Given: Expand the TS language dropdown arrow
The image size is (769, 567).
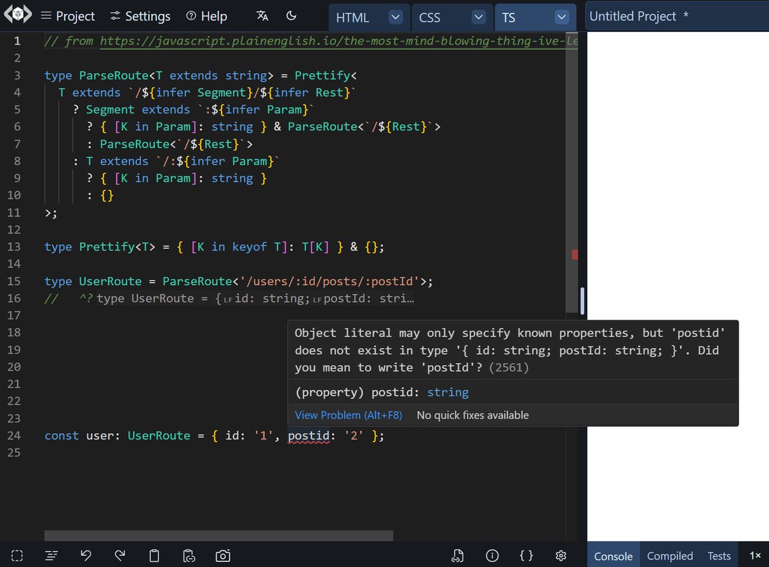Looking at the screenshot, I should (x=562, y=17).
